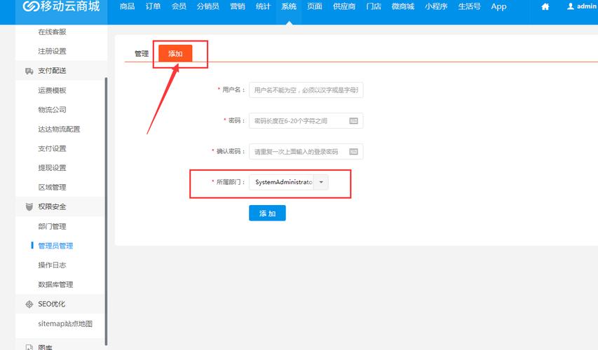598x350 pixels.
Task: Collapse the 支付配送 sidebar section
Action: click(x=60, y=71)
